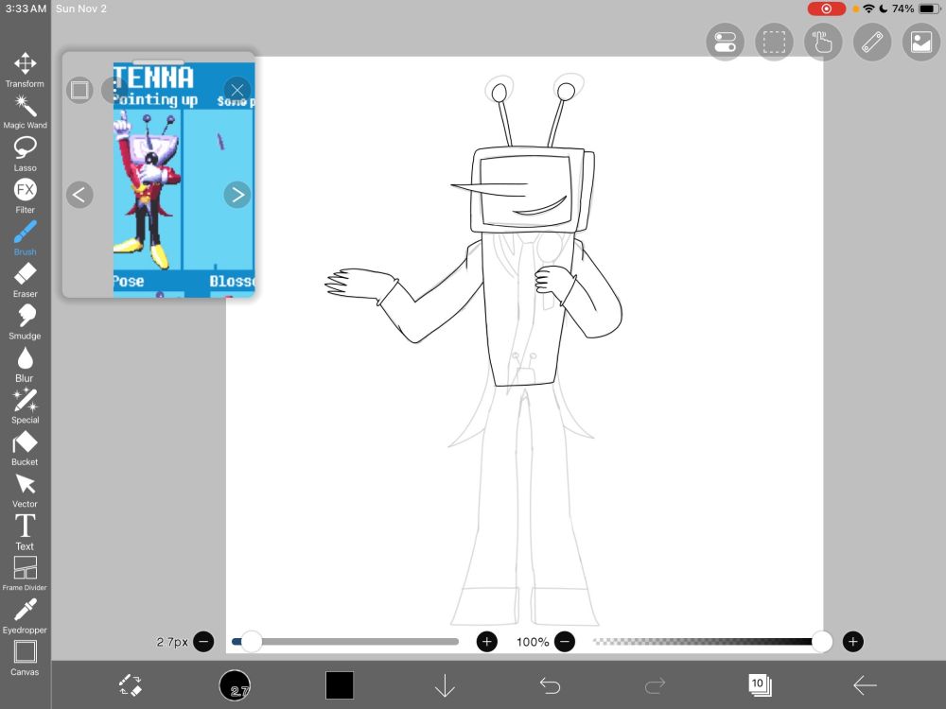
Task: Increase brush opacity with plus button
Action: [852, 642]
